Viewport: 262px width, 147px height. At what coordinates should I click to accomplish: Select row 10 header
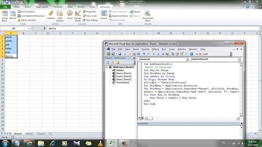coord(2,71)
